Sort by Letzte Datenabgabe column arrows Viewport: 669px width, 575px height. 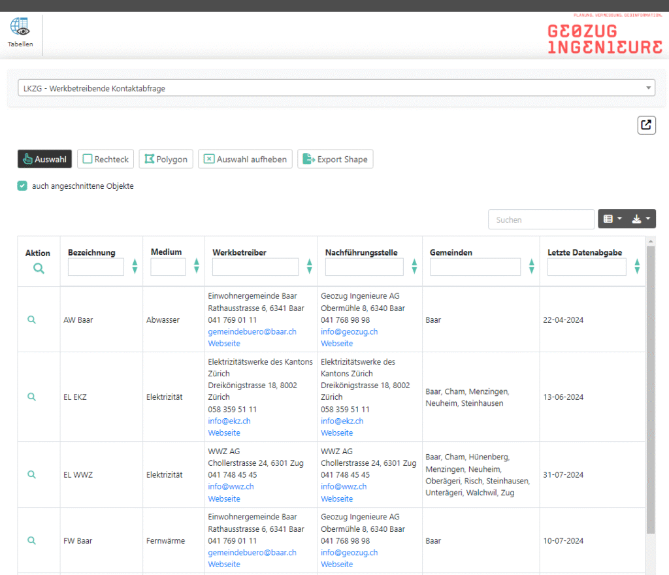click(637, 267)
